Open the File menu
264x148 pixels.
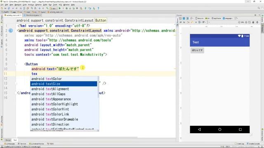pyautogui.click(x=2, y=5)
